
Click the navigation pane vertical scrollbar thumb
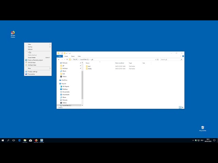tap(82, 85)
